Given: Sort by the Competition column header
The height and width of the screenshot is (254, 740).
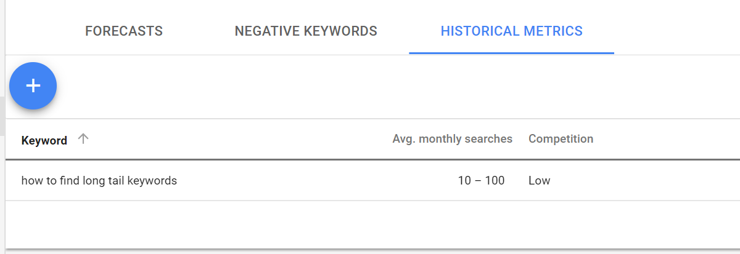Looking at the screenshot, I should click(561, 139).
